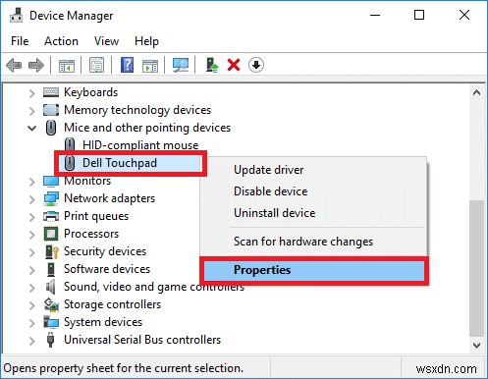The height and width of the screenshot is (379, 488).
Task: Click the Update driver toolbar icon
Action: pos(212,65)
